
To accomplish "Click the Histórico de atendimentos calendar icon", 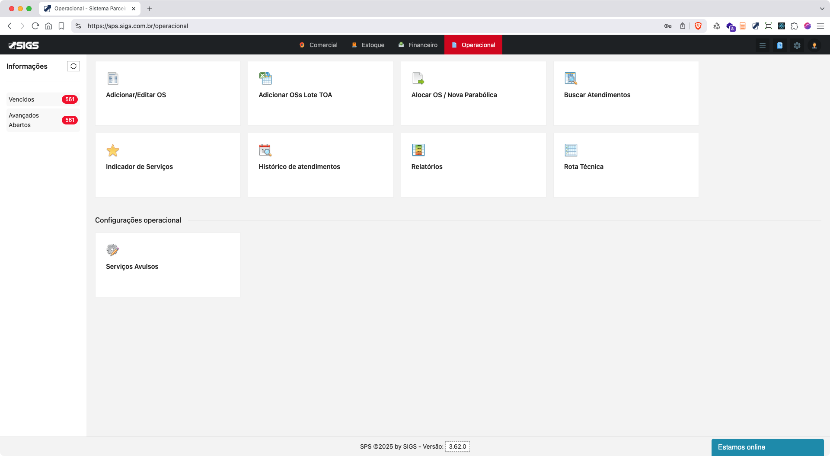I will tap(265, 150).
